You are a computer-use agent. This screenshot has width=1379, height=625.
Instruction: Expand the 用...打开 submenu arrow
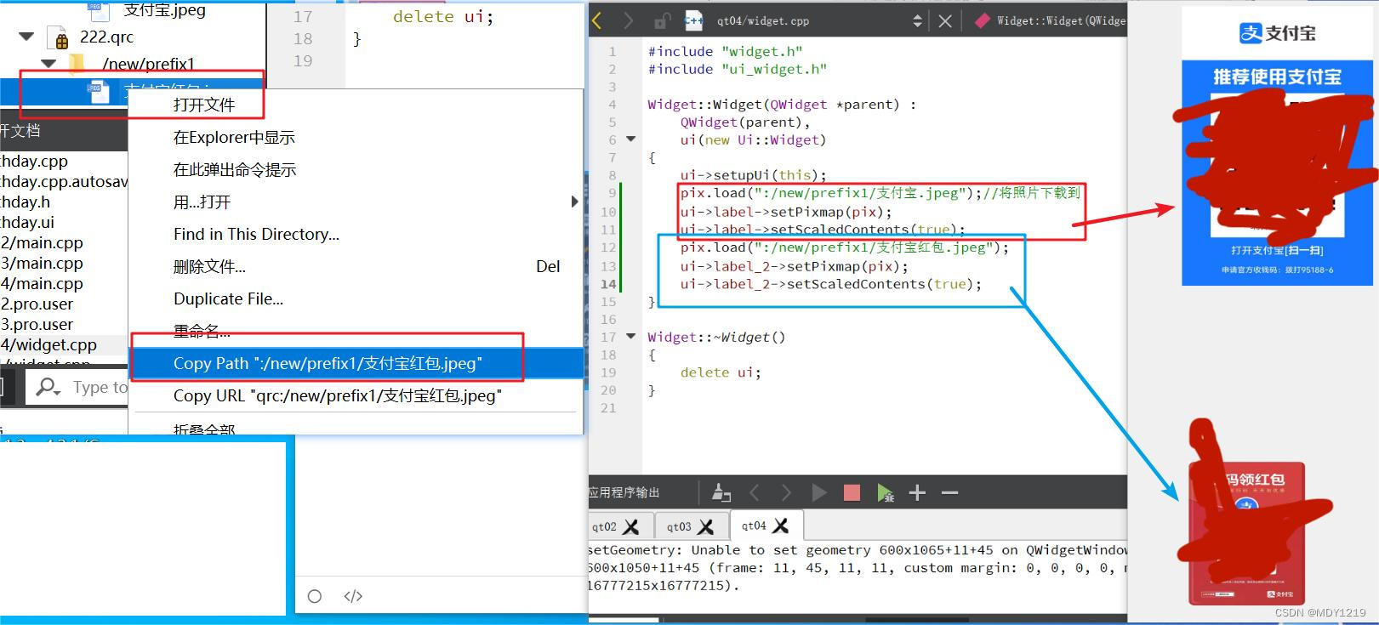coord(574,202)
